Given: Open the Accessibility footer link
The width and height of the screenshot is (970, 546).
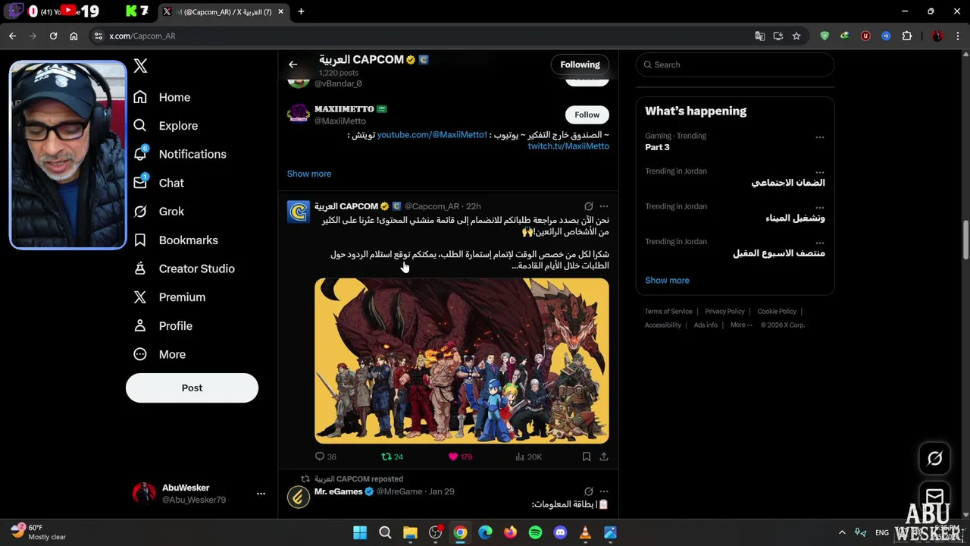Looking at the screenshot, I should (663, 325).
